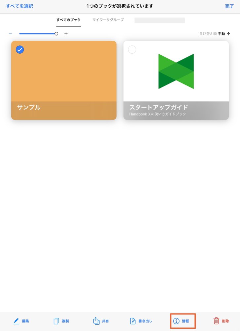Open the orange サンプル book cover
Screen dimensions: 240x331
pyautogui.click(x=64, y=80)
